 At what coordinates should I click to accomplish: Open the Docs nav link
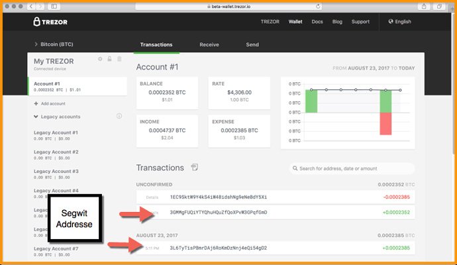click(x=317, y=22)
